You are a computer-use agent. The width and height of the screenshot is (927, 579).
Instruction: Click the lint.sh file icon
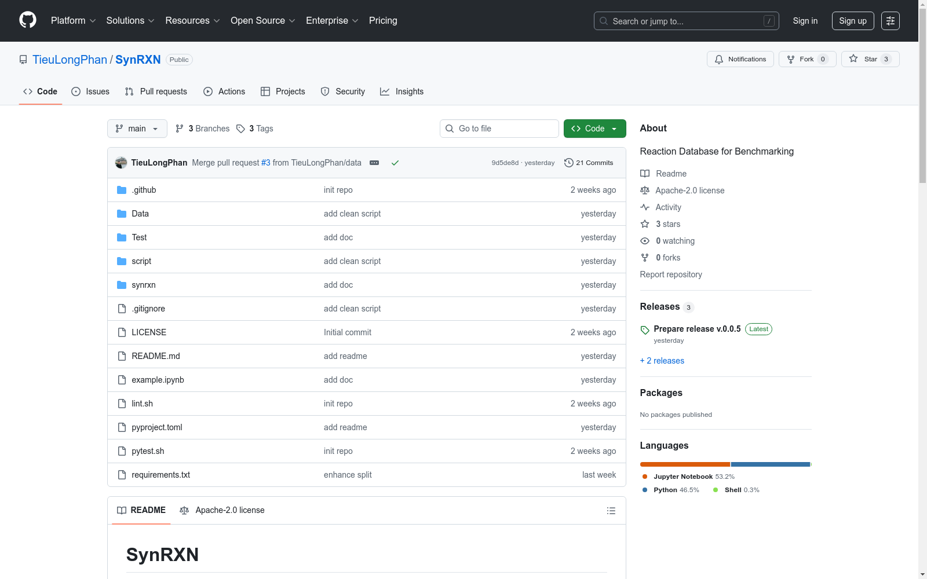(122, 404)
